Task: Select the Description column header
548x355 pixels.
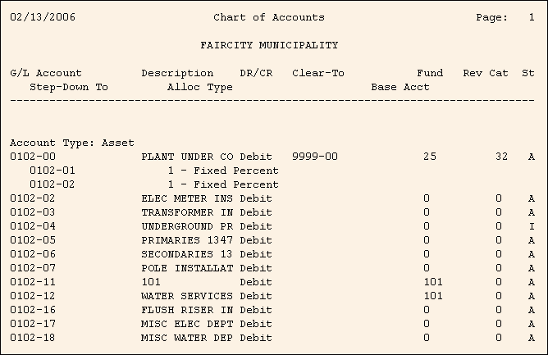Action: 177,73
